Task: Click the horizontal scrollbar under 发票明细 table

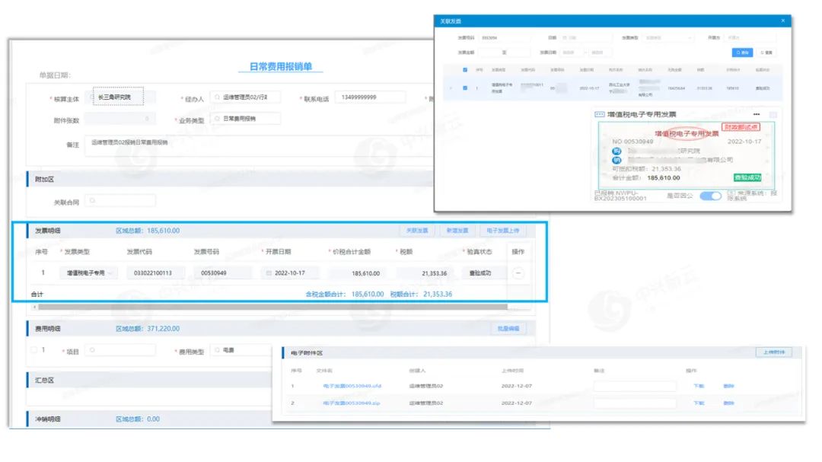Action: click(x=272, y=307)
